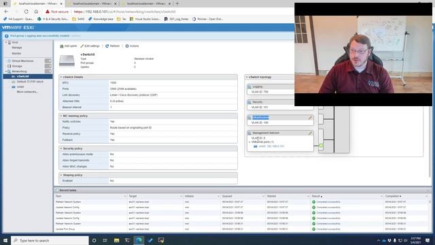Click the info icon in notification banner
435x245 pixels.
coord(7,36)
